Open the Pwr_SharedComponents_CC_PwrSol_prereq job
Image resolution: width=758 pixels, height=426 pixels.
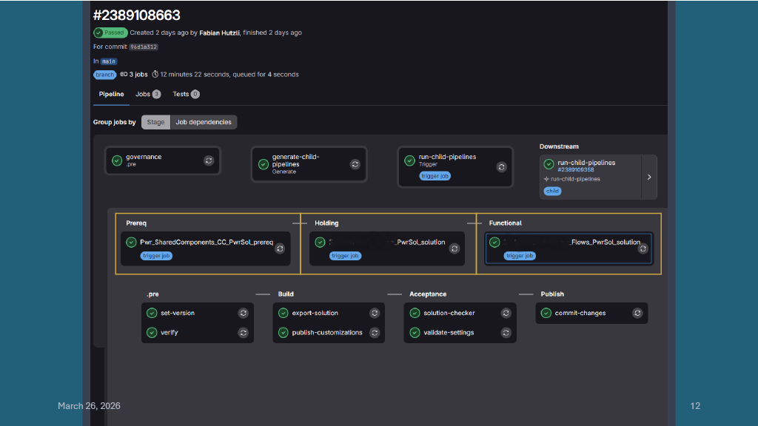click(x=207, y=242)
